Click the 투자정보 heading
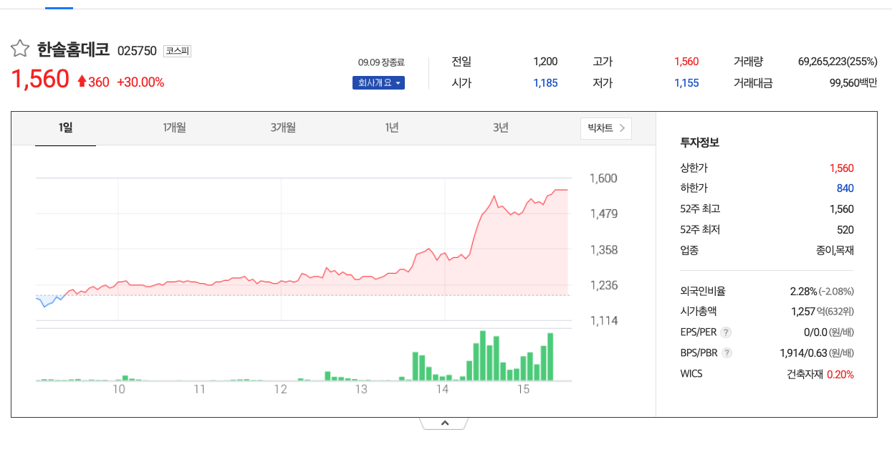Viewport: 892px width, 455px height. point(700,143)
